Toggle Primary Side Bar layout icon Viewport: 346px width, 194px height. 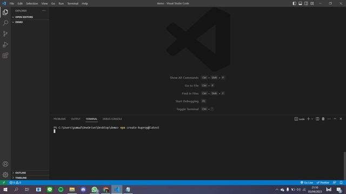[294, 3]
